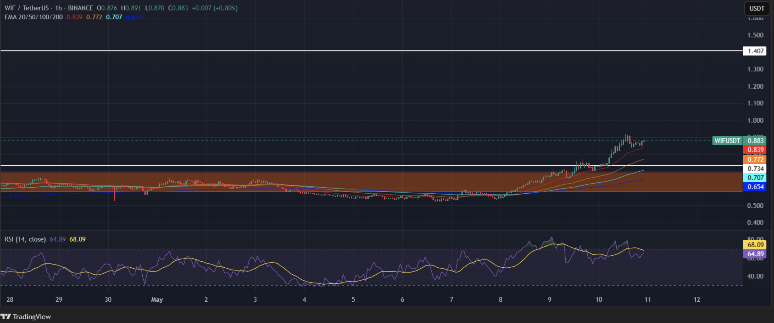The width and height of the screenshot is (774, 323).
Task: Click the high value H0.891 in header
Action: (x=131, y=8)
